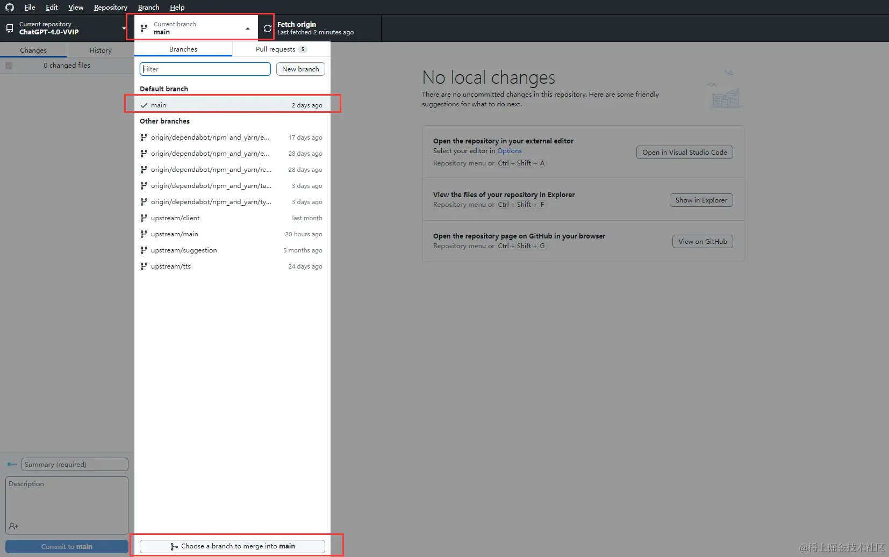Open the File menu

30,8
